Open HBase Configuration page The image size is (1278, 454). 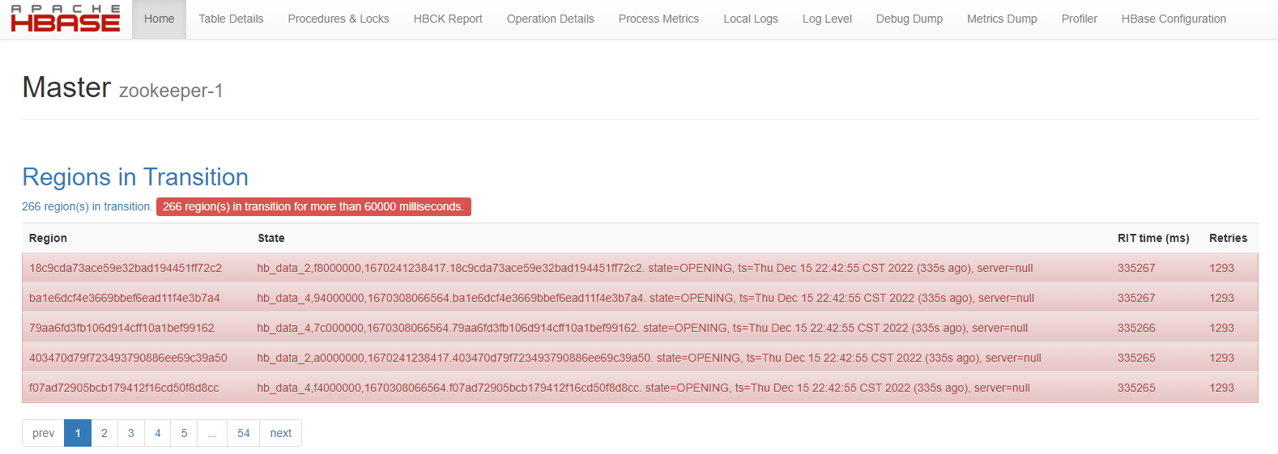click(1174, 19)
